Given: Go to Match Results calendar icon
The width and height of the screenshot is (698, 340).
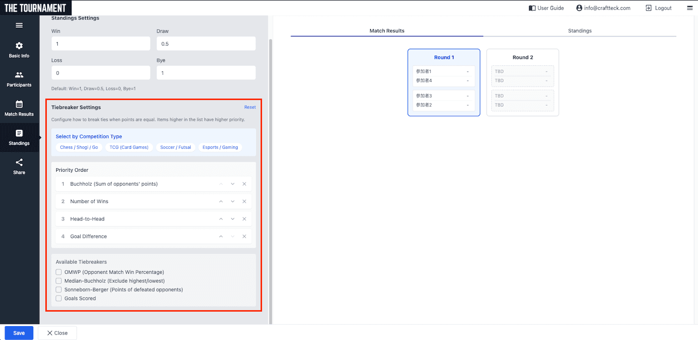Looking at the screenshot, I should [x=19, y=104].
